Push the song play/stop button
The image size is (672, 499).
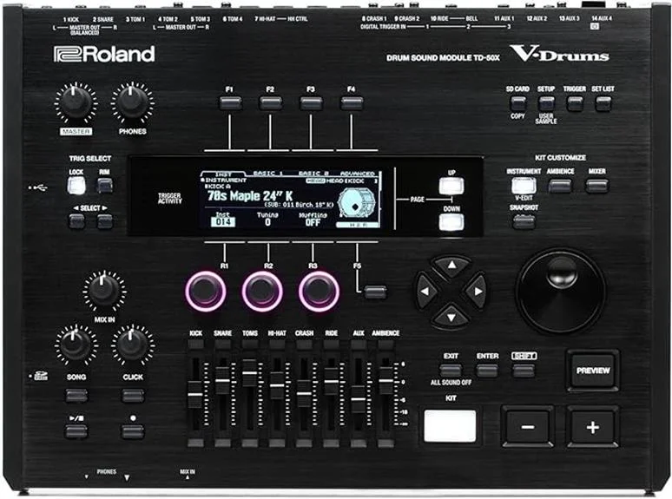pos(76,431)
